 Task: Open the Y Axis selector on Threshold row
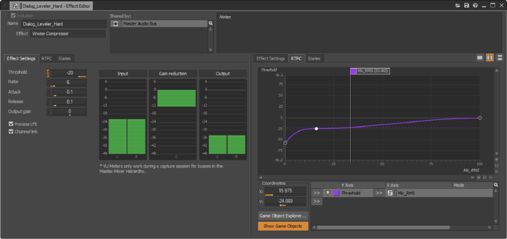tap(316, 193)
